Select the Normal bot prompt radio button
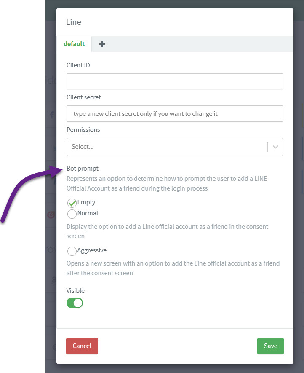This screenshot has width=304, height=373. (x=72, y=214)
